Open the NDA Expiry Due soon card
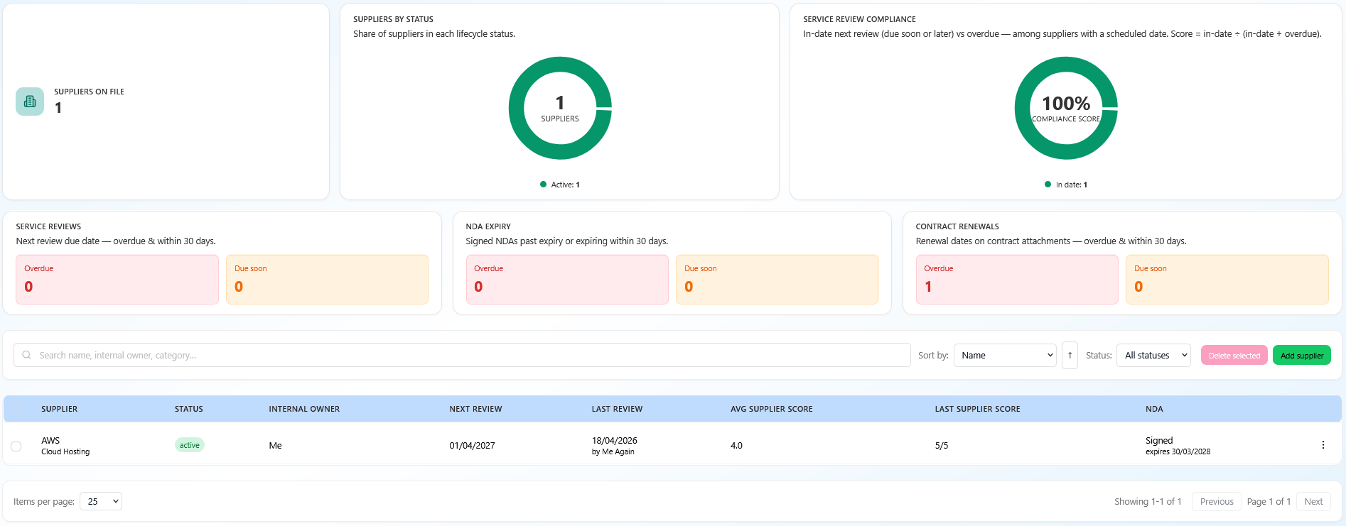 pos(777,280)
